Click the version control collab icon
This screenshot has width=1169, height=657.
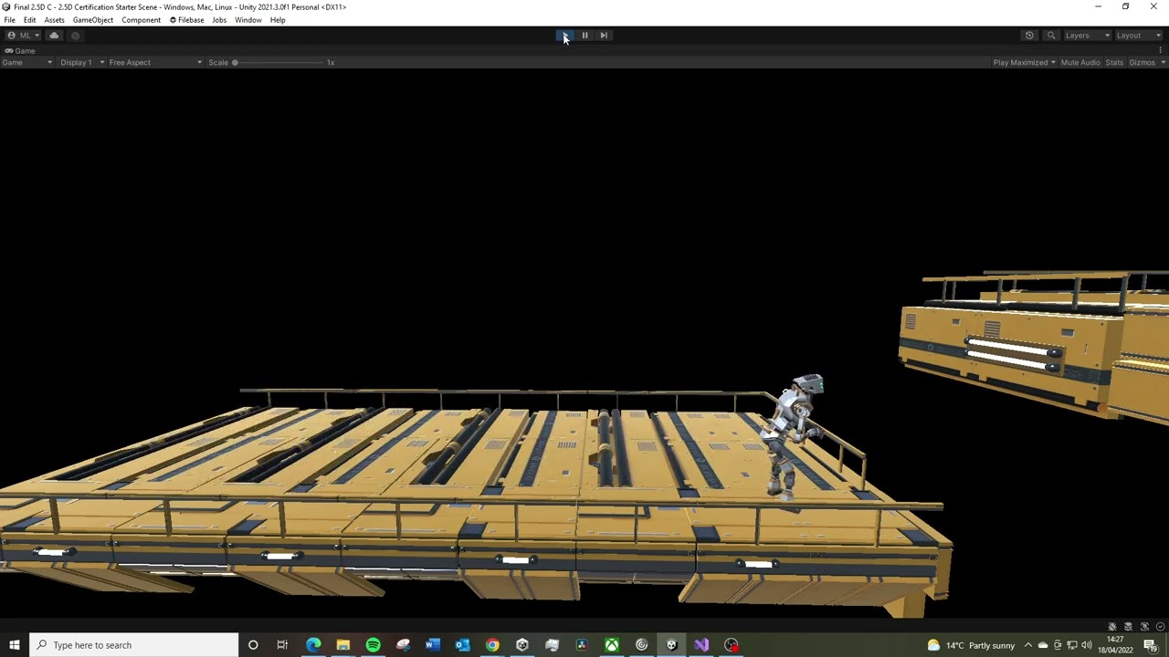click(x=75, y=35)
